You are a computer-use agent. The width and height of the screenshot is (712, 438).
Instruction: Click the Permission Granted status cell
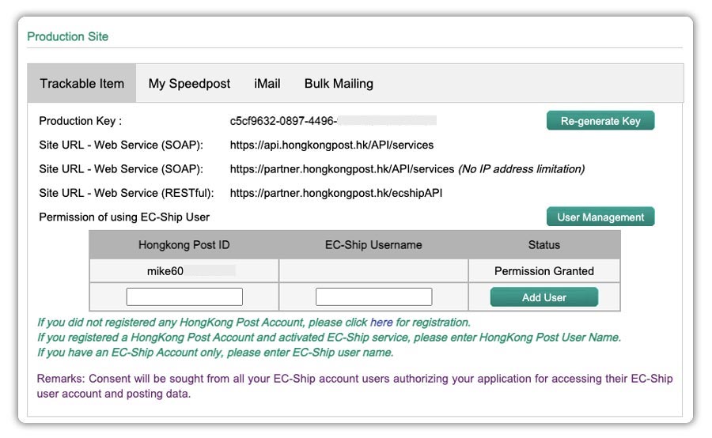coord(544,271)
